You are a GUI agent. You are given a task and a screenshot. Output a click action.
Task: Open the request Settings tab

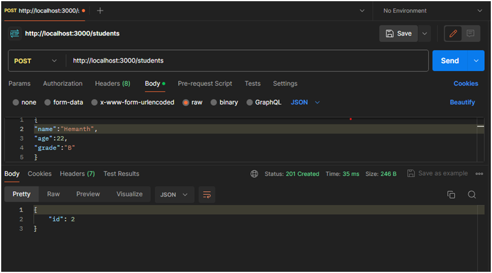point(285,84)
